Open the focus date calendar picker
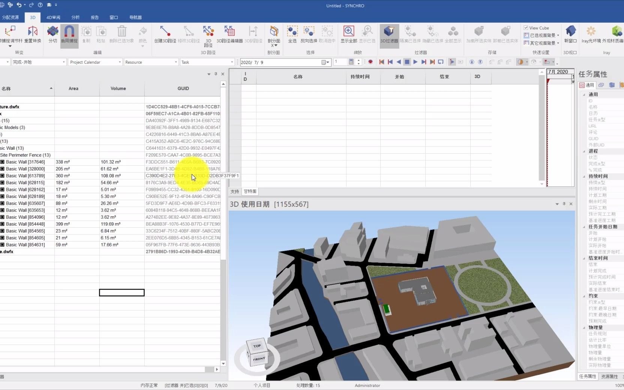This screenshot has width=624, height=390. pos(325,62)
